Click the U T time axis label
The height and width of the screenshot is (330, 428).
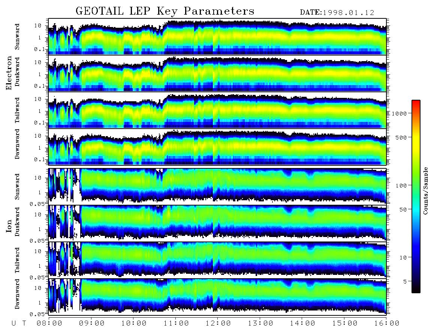(19, 324)
